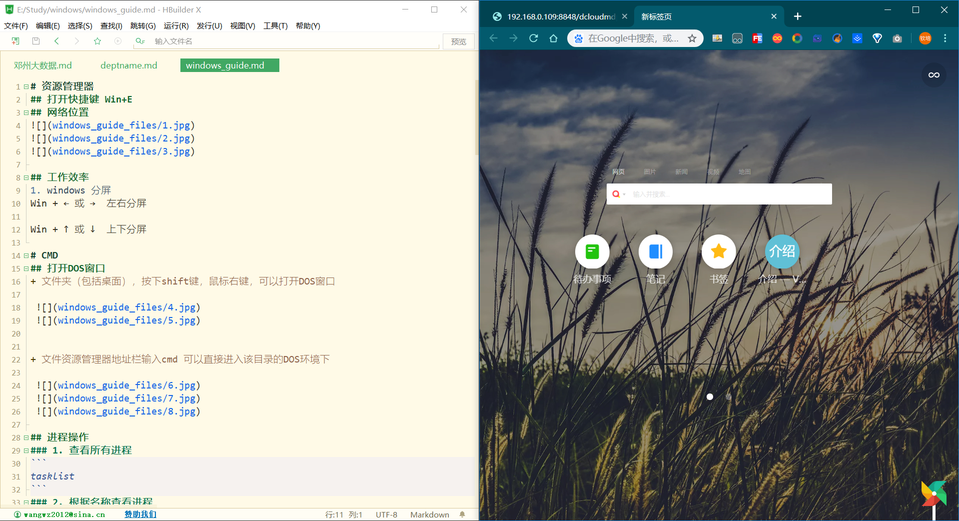Open the 待办事项 todo shortcut
959x521 pixels.
592,251
